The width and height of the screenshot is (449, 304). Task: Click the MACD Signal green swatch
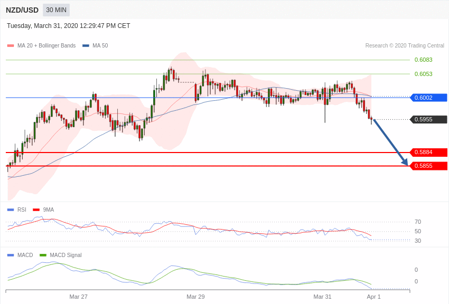click(43, 255)
